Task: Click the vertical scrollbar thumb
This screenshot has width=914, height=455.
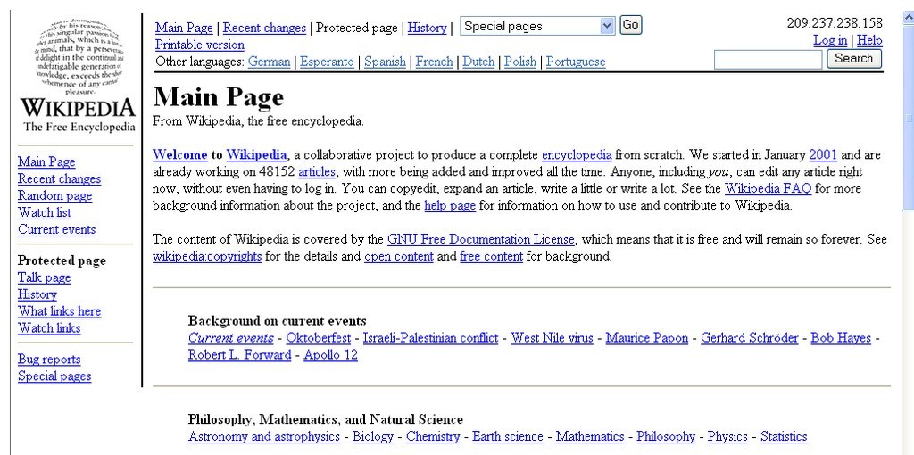Action: pyautogui.click(x=908, y=119)
